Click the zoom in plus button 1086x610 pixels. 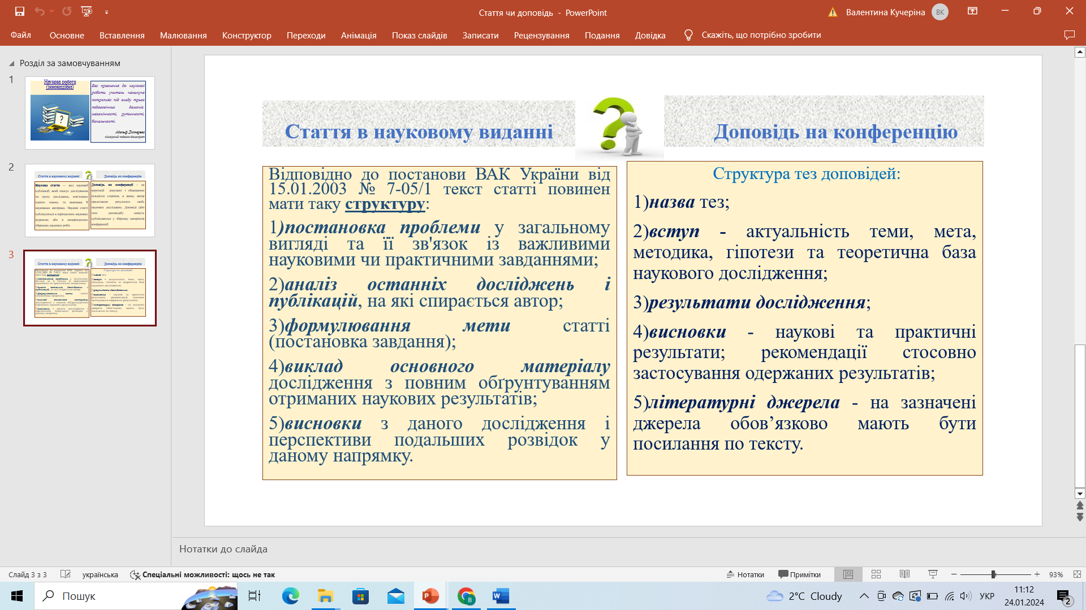coord(1037,574)
